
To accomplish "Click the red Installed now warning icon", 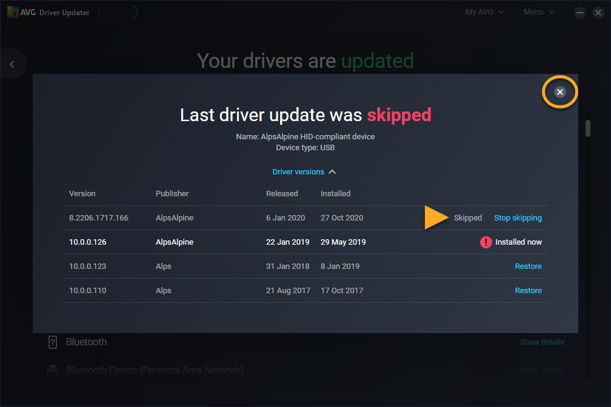I will [x=486, y=242].
